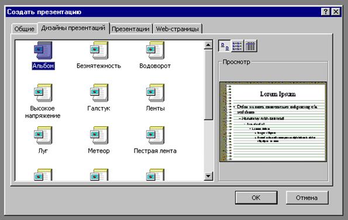Image resolution: width=348 pixels, height=220 pixels.
Task: Choose the Пестрая лента template
Action: [x=155, y=135]
